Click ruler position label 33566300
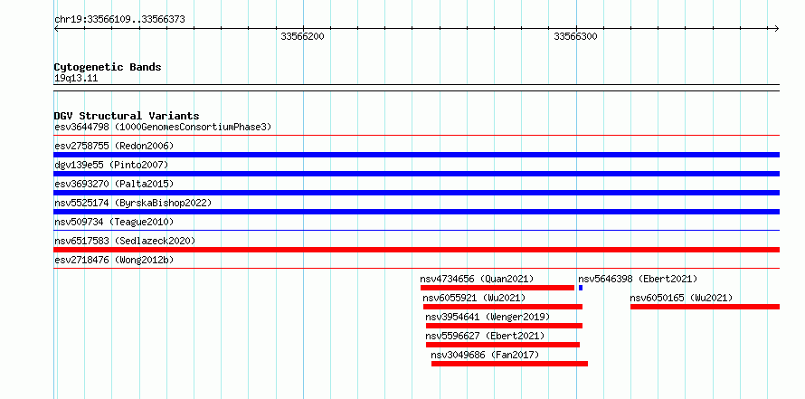The height and width of the screenshot is (399, 805). coord(575,36)
